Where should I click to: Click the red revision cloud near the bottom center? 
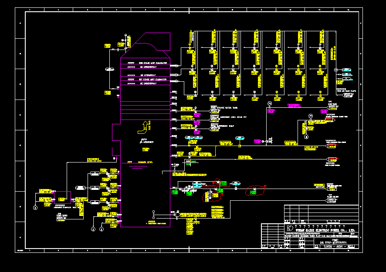pyautogui.click(x=211, y=196)
